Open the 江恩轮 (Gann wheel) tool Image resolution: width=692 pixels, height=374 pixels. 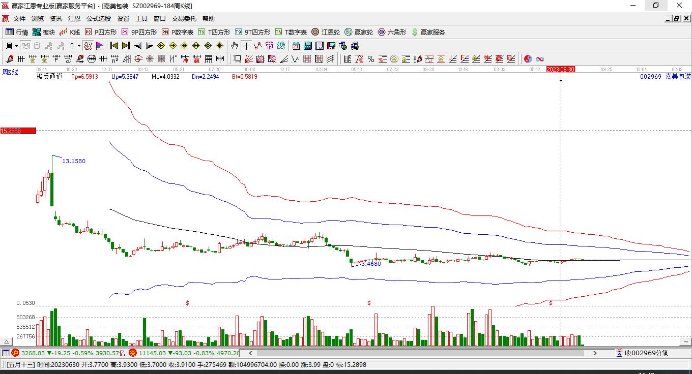[326, 32]
